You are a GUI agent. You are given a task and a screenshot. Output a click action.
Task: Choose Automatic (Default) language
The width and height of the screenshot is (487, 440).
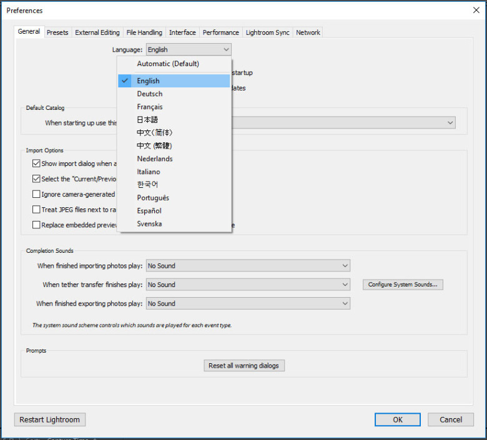pyautogui.click(x=174, y=64)
